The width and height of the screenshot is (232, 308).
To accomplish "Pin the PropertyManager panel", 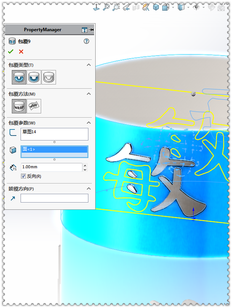I will pos(91,30).
